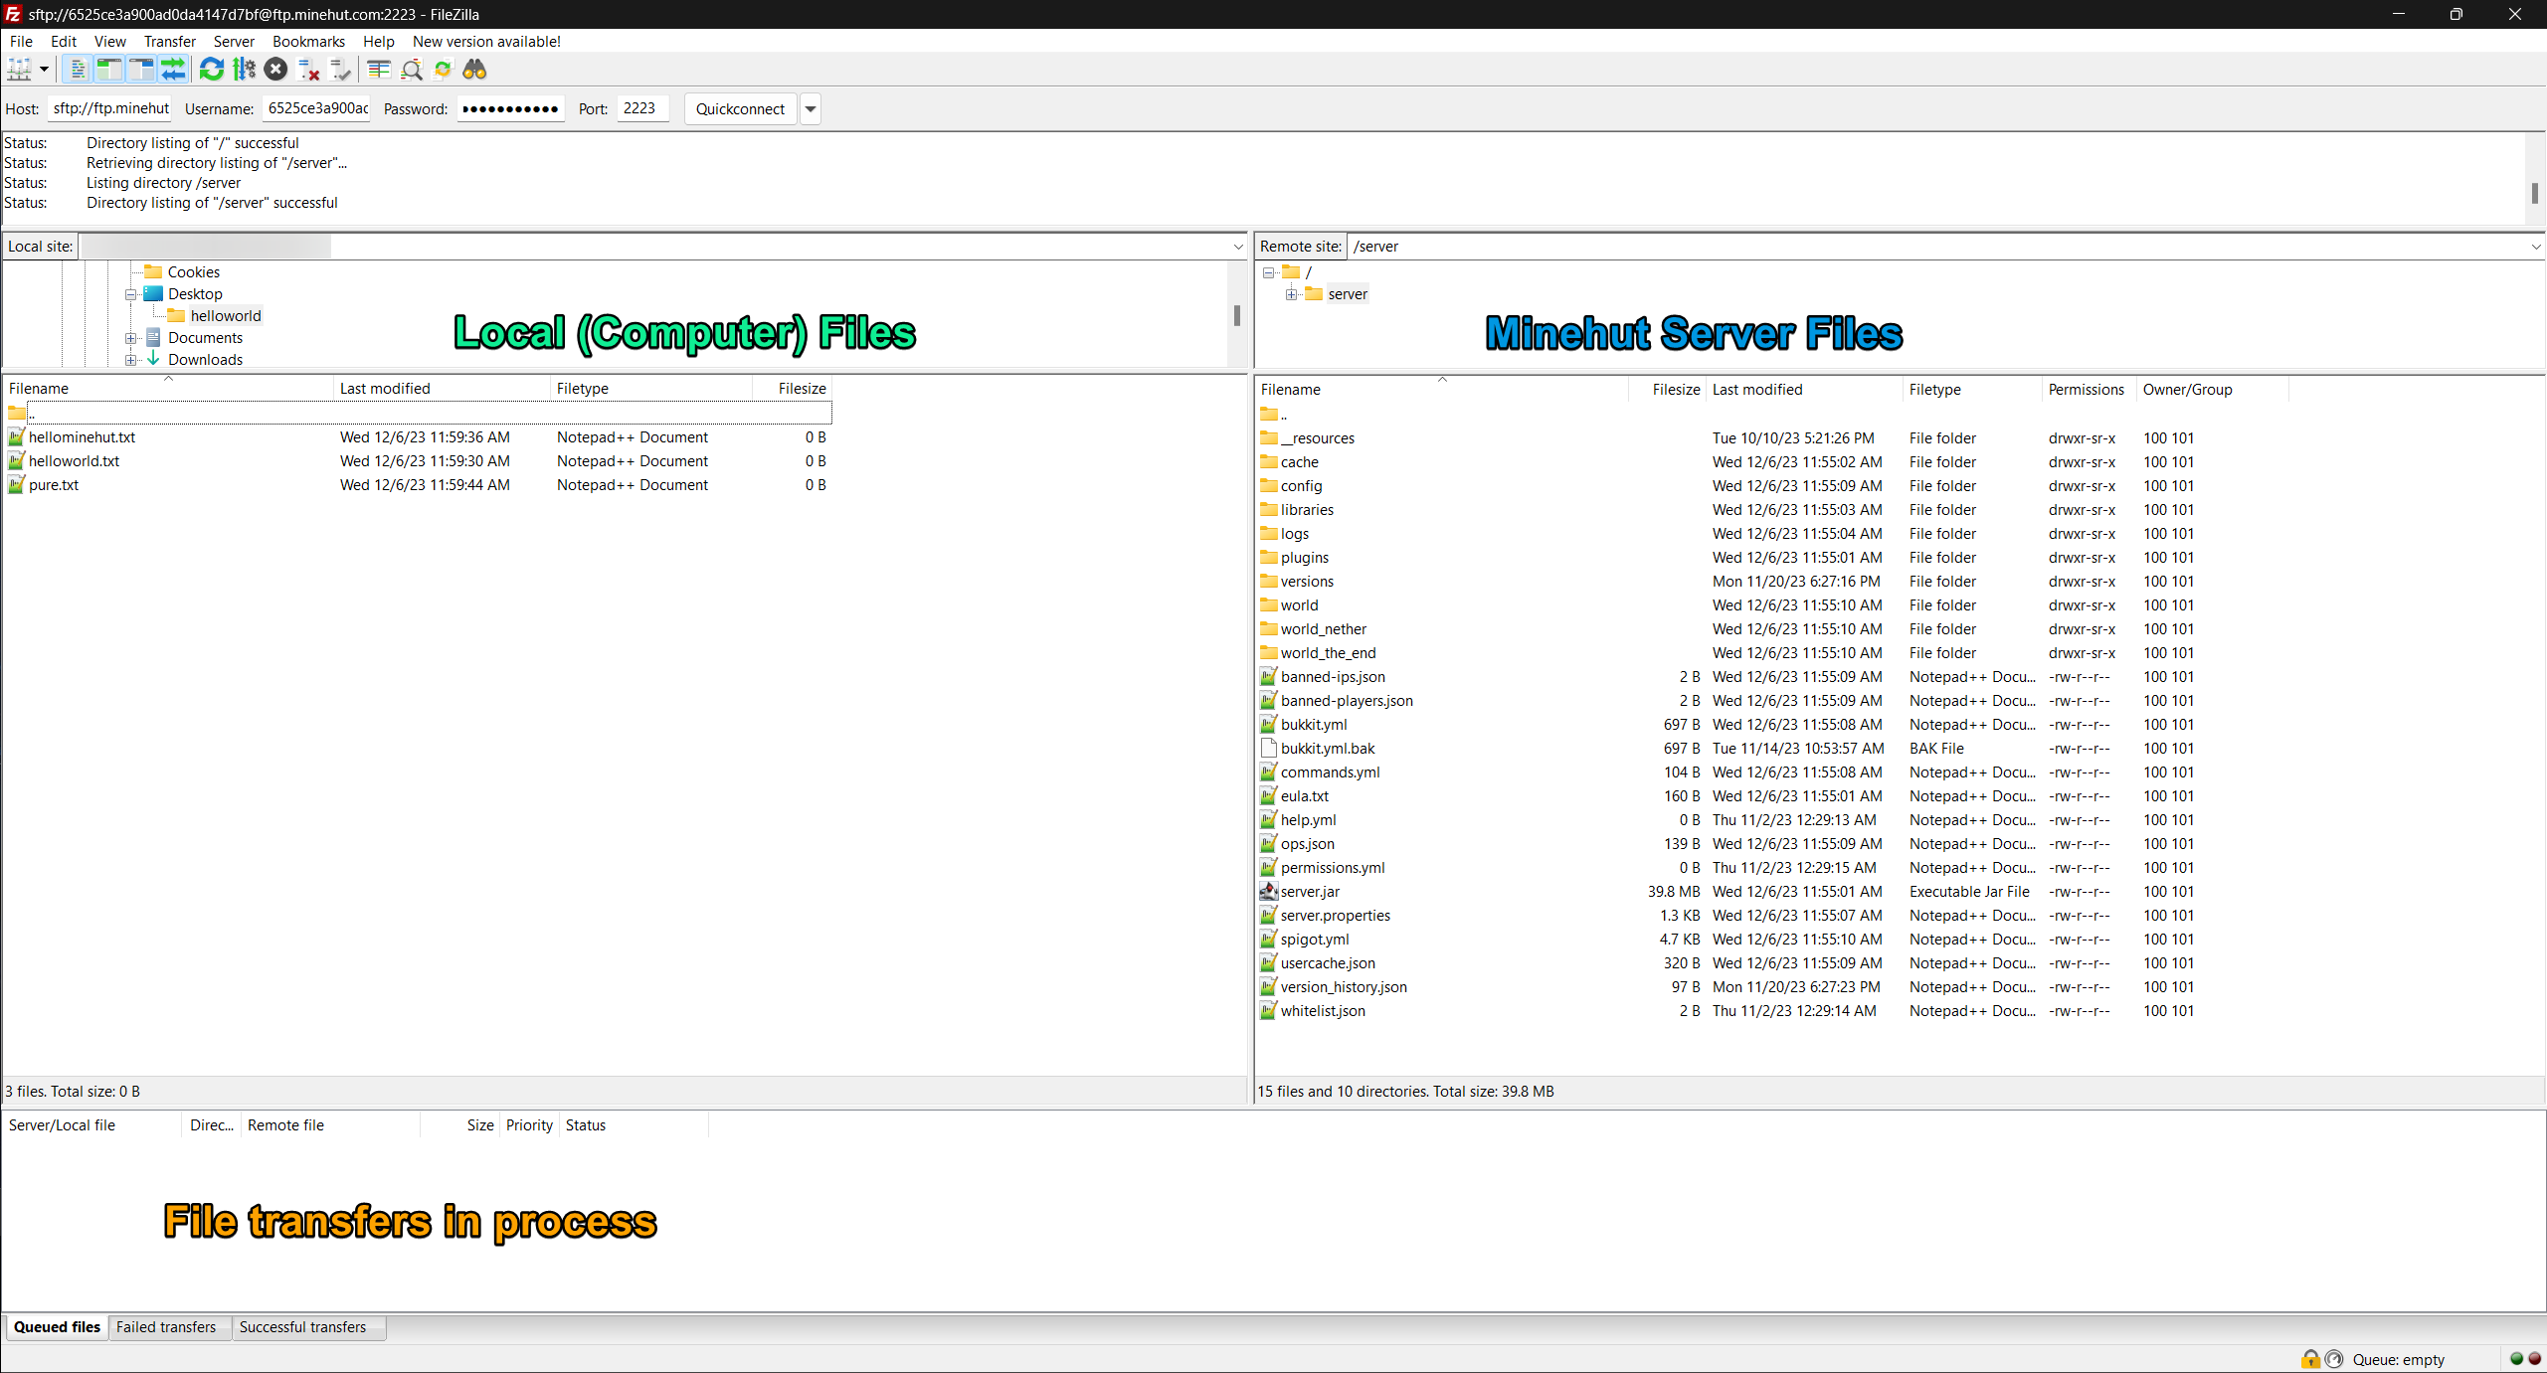Open the Quickconnect history dropdown

click(811, 109)
